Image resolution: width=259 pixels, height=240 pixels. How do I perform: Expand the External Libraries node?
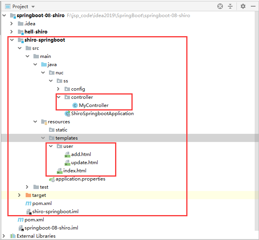4,236
